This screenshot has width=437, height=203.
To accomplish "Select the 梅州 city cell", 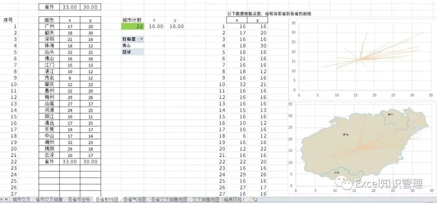I will click(x=49, y=97).
